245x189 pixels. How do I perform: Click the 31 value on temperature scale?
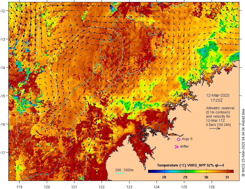coord(227,177)
